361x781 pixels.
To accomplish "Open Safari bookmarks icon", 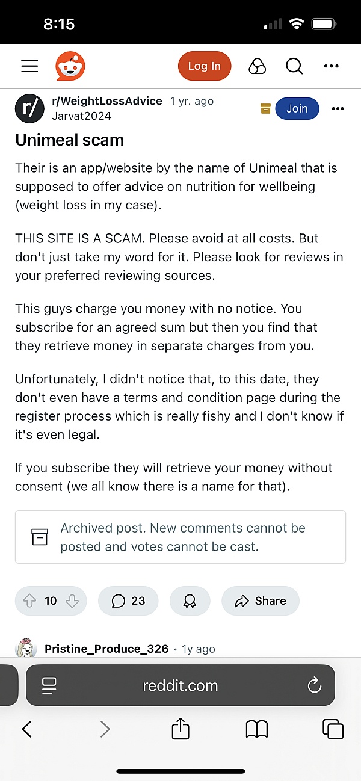I will [x=257, y=729].
